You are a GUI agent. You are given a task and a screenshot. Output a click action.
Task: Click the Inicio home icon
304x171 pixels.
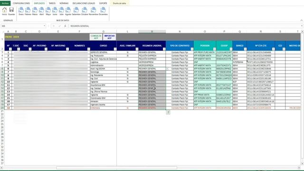[4, 11]
